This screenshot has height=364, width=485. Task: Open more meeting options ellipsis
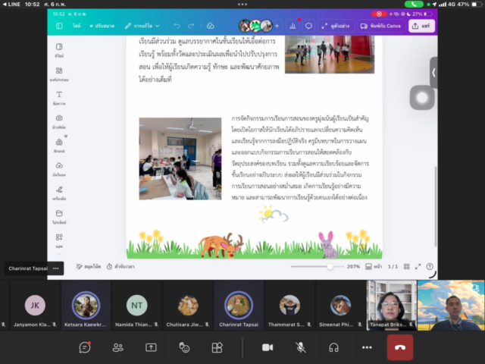pos(367,347)
